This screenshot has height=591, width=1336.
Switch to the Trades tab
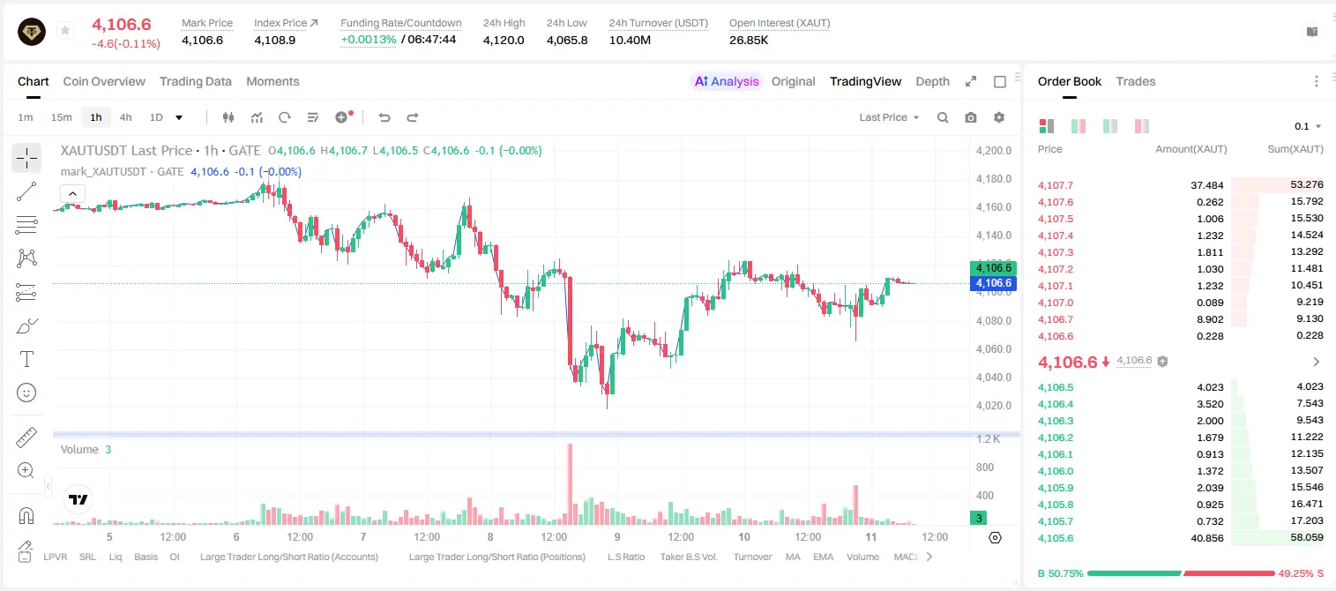[x=1136, y=81]
